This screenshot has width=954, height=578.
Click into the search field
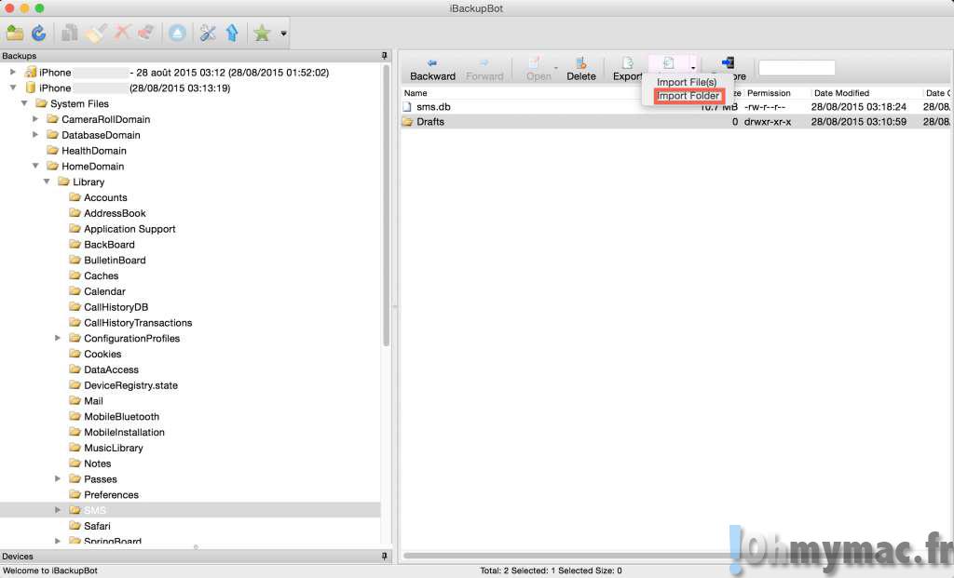tap(797, 67)
